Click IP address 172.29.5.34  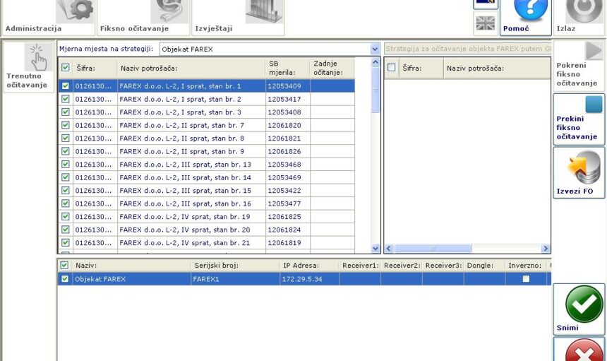(x=302, y=279)
